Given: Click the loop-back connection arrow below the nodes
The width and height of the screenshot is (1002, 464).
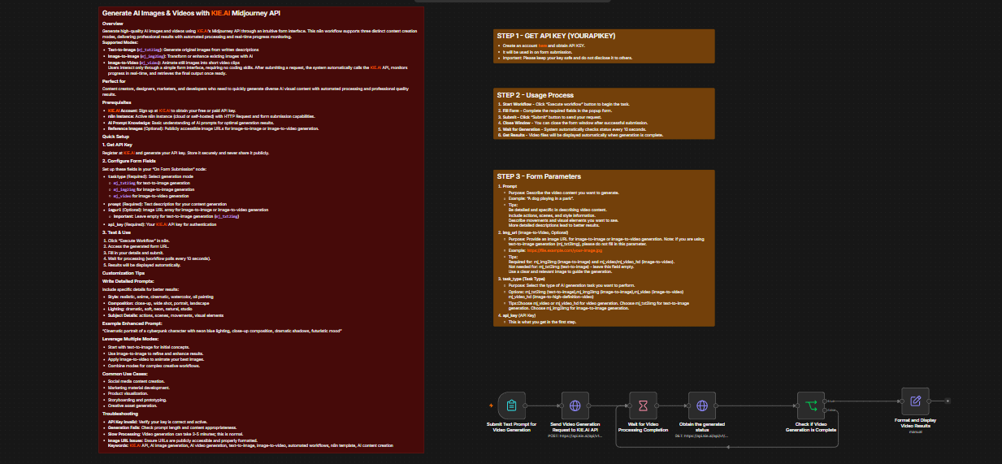Looking at the screenshot, I should [727, 445].
